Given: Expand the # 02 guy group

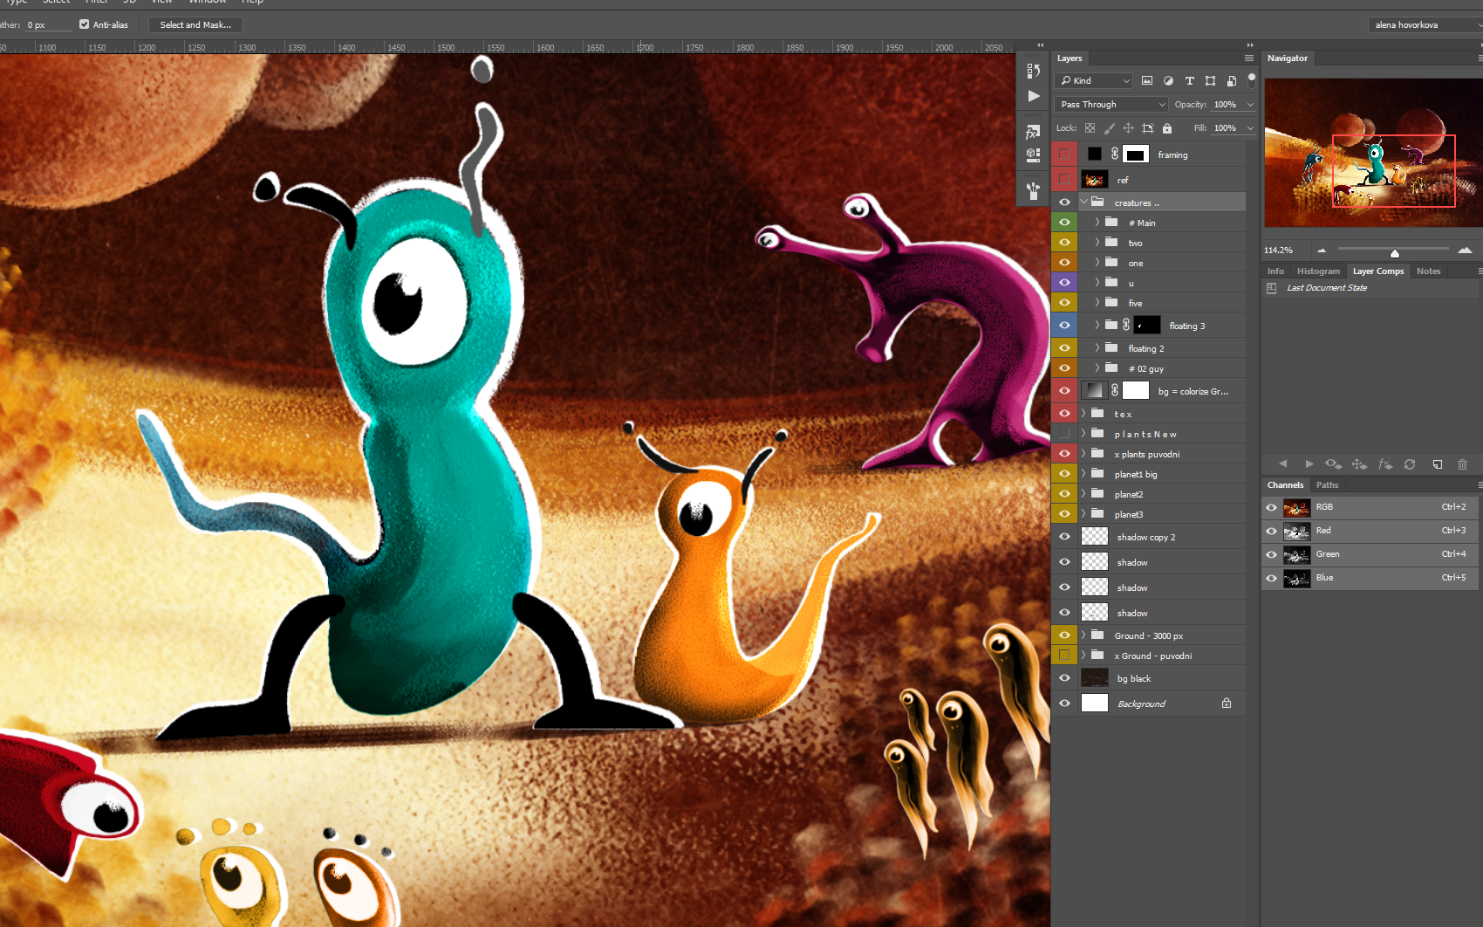Looking at the screenshot, I should [x=1097, y=367].
